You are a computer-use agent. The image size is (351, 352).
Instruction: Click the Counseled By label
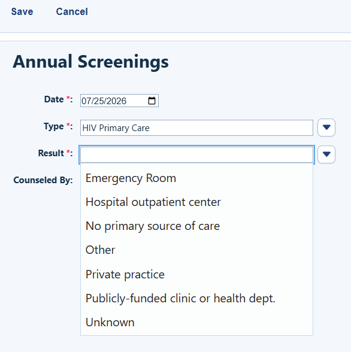point(43,180)
